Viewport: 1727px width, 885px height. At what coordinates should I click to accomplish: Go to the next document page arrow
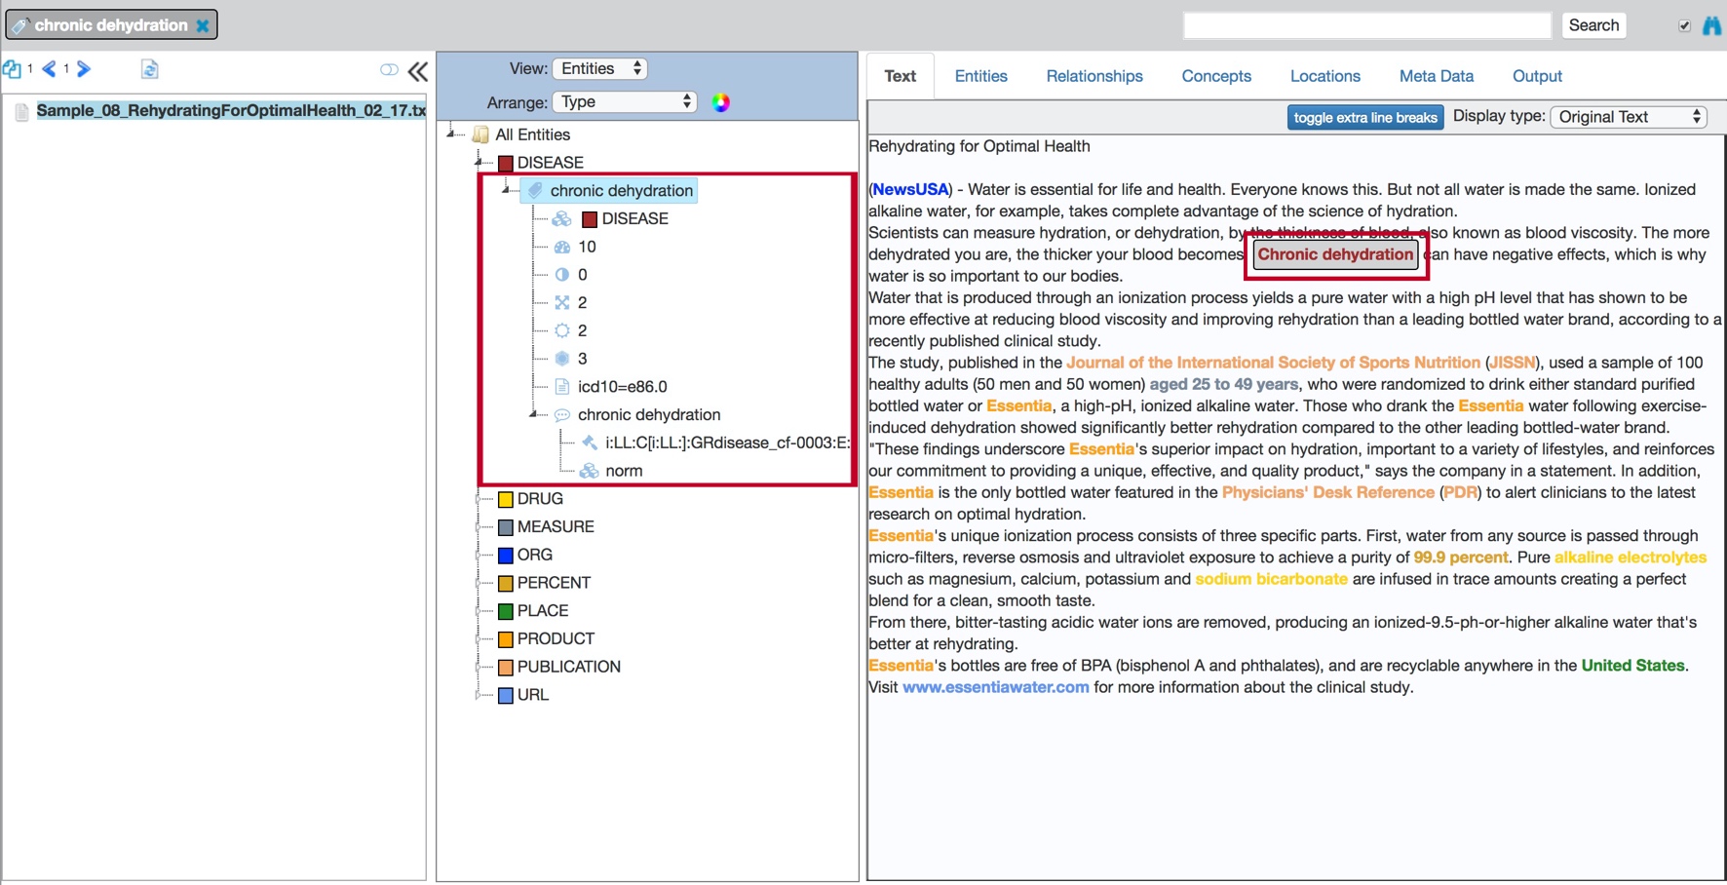[x=85, y=69]
